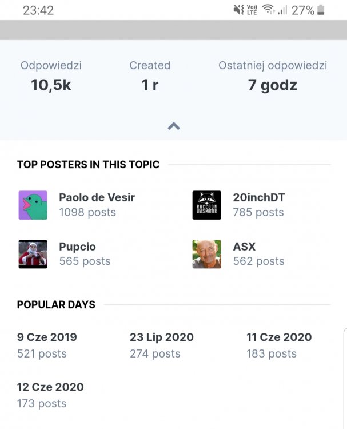Go to 20inchDT's profile name
This screenshot has height=429, width=347.
pos(258,198)
